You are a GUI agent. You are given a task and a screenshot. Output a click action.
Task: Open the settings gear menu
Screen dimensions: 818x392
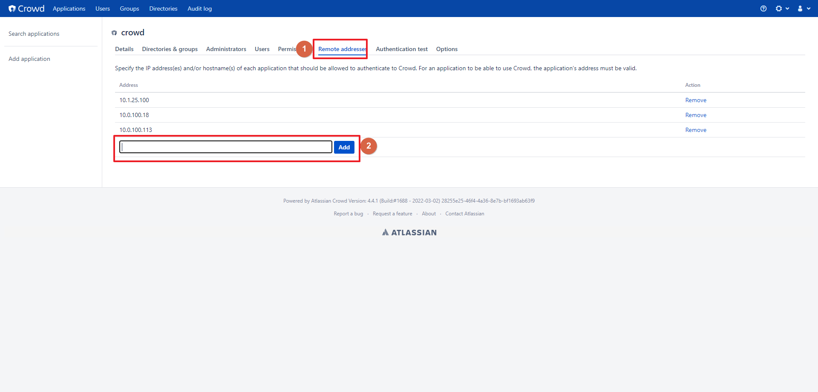[x=781, y=9]
